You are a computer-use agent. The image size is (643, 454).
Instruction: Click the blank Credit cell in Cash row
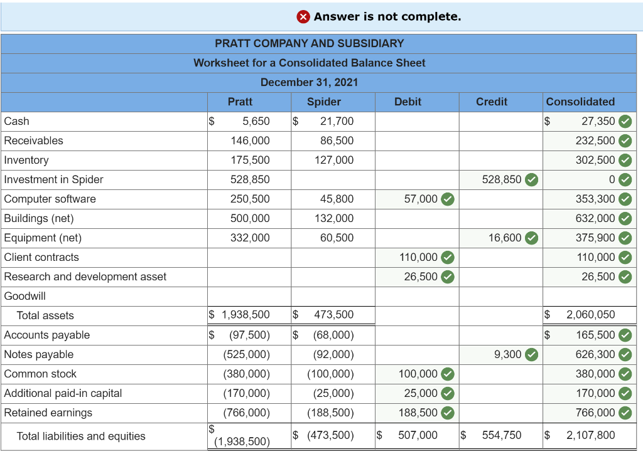pos(500,121)
